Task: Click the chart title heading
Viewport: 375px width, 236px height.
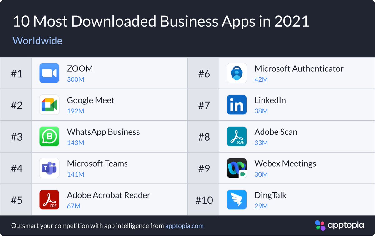Action: click(161, 22)
